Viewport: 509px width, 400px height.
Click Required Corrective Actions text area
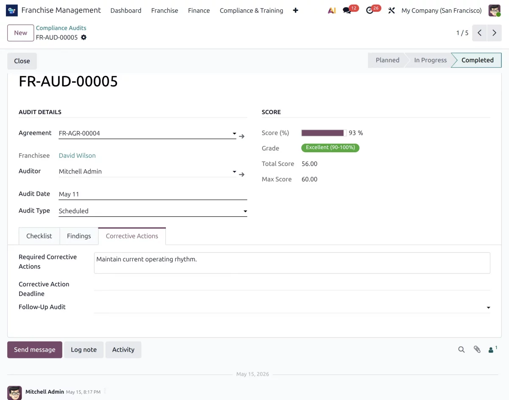(292, 263)
